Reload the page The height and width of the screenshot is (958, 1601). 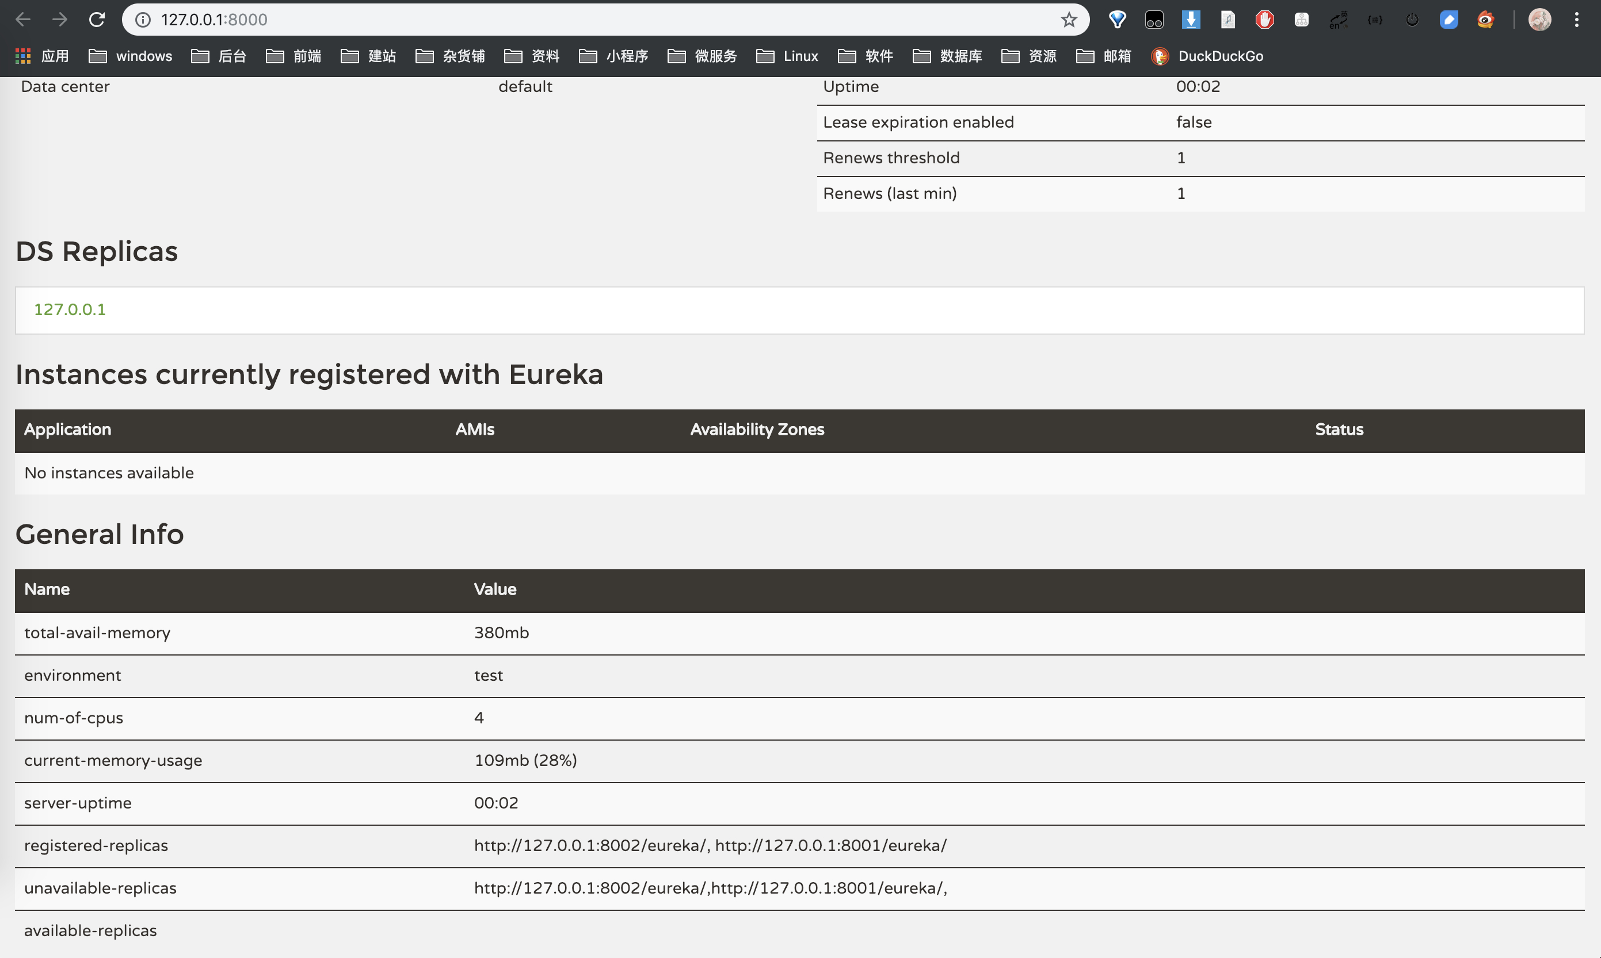(97, 20)
